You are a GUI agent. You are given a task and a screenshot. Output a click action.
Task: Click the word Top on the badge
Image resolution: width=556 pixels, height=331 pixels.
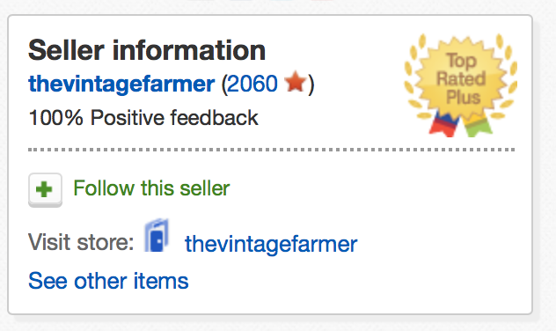click(461, 61)
